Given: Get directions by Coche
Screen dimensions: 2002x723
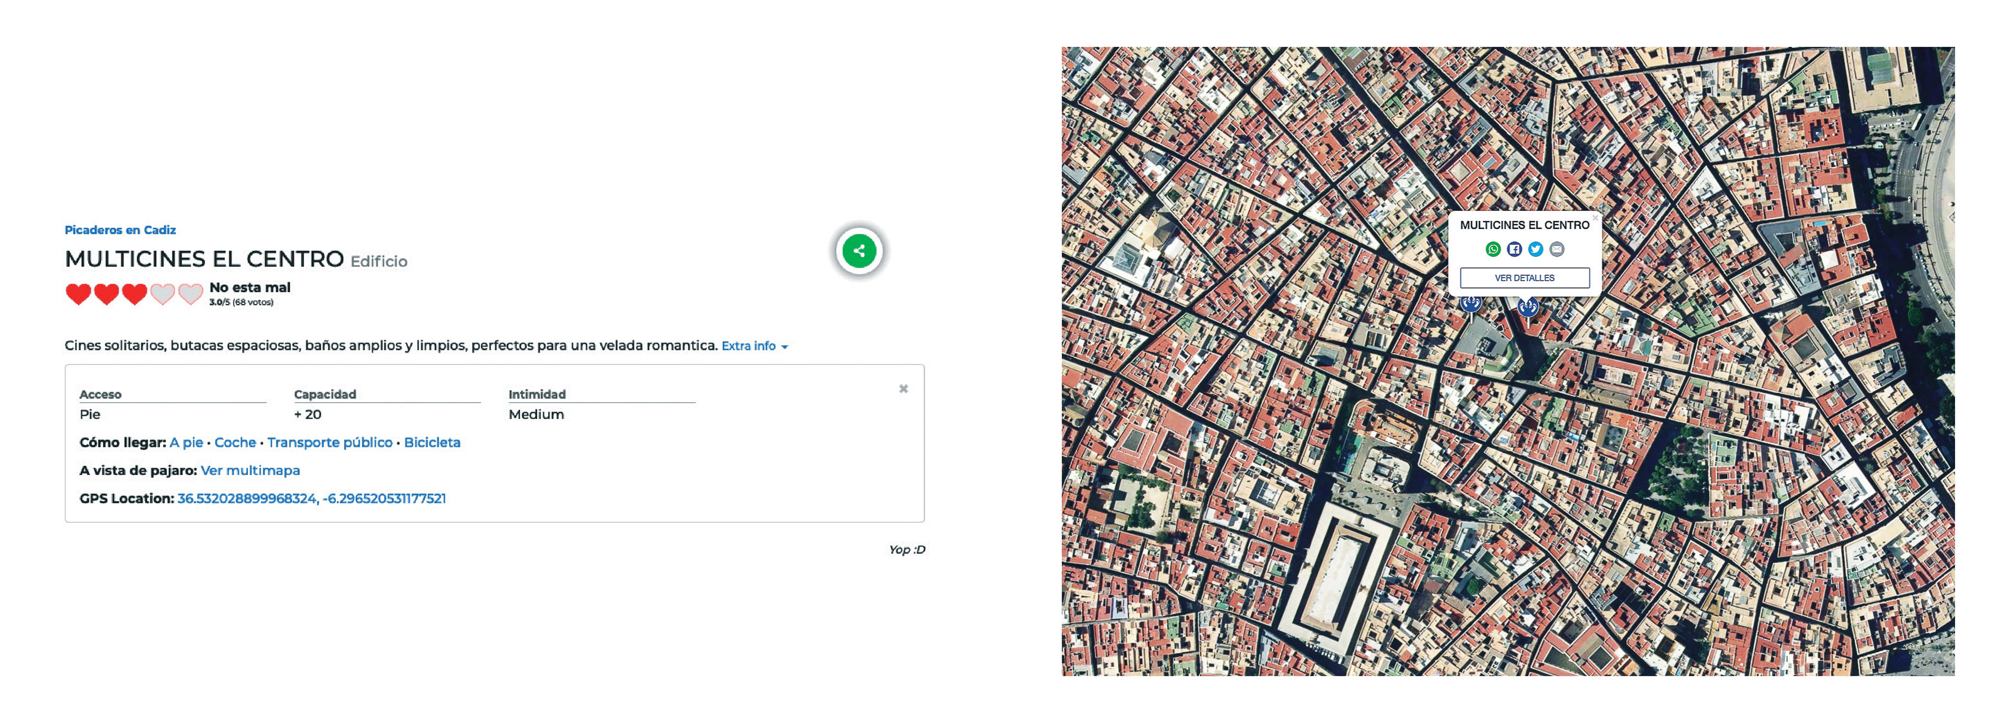Looking at the screenshot, I should [235, 443].
